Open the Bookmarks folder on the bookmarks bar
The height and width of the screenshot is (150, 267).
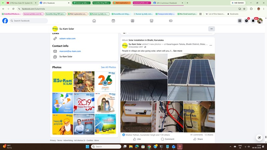click(233, 14)
